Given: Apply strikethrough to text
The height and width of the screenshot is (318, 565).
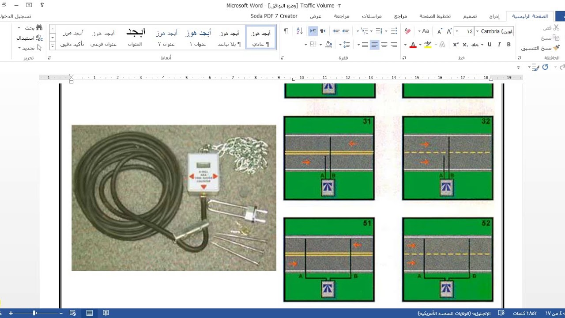Looking at the screenshot, I should click(475, 45).
